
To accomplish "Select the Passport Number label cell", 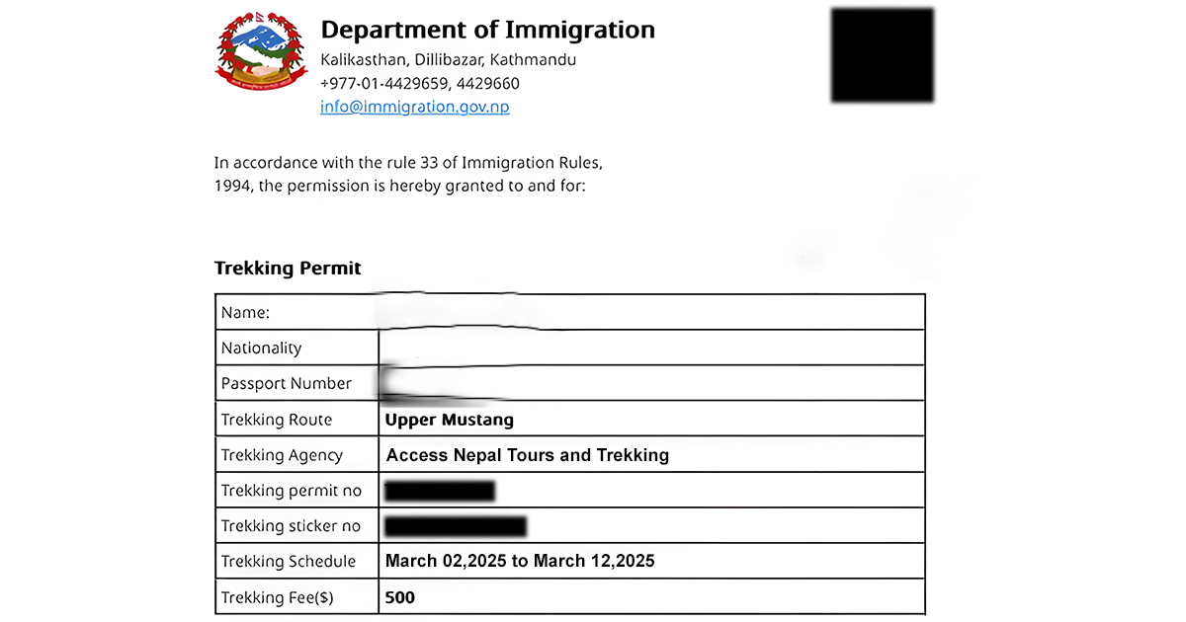I will [287, 384].
